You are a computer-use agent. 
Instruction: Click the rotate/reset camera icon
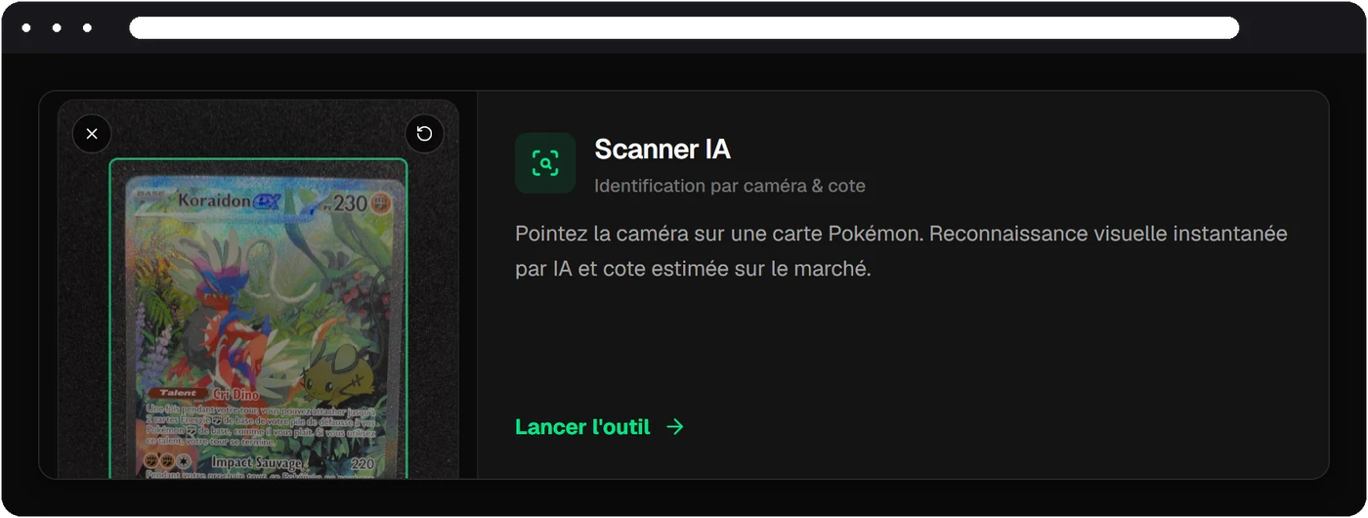pyautogui.click(x=424, y=134)
